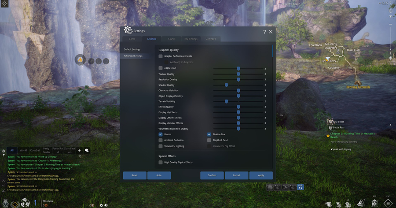Click the bottom bar speaker volume icon
396x208 pixels.
(x=106, y=205)
